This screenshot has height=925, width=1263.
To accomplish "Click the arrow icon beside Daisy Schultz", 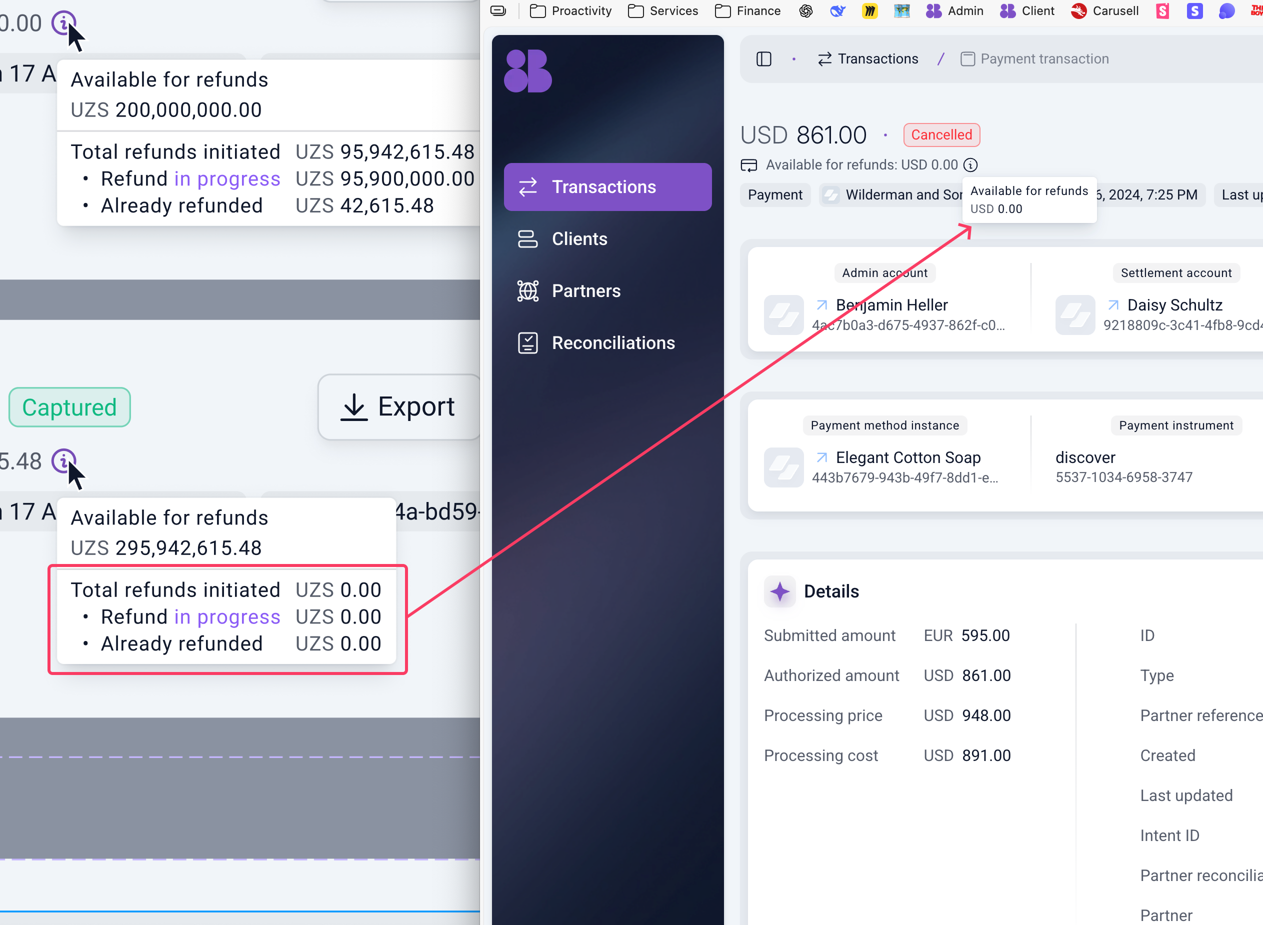I will pyautogui.click(x=1113, y=305).
